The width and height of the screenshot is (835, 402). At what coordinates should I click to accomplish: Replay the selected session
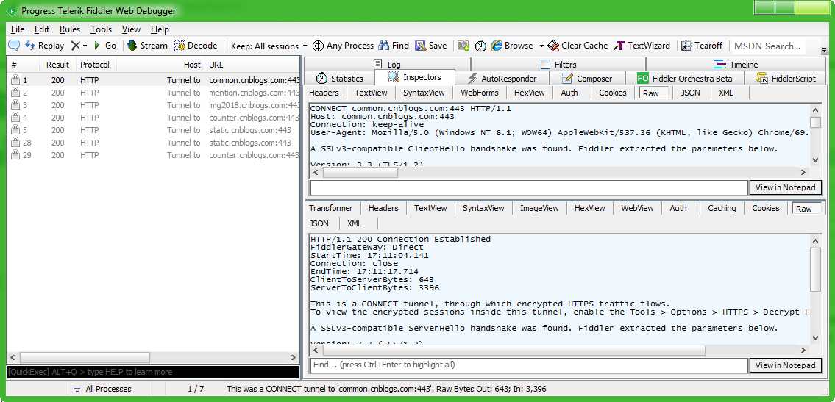coord(45,46)
